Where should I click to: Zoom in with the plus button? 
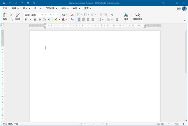(183, 124)
